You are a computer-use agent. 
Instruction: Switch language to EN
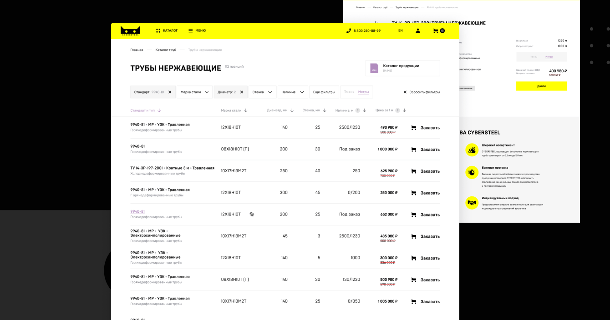[x=401, y=30]
